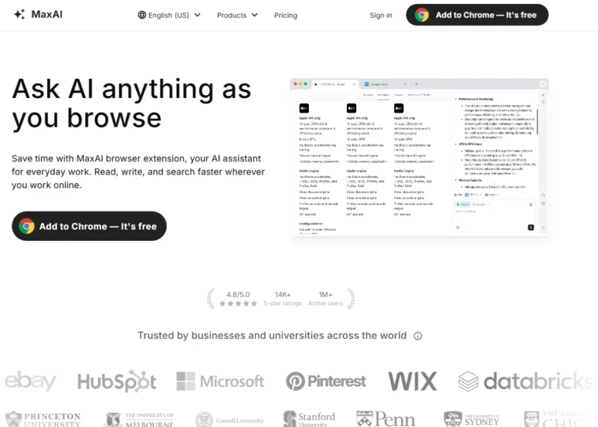This screenshot has height=427, width=598.
Task: Click the Sign in link
Action: tap(381, 15)
